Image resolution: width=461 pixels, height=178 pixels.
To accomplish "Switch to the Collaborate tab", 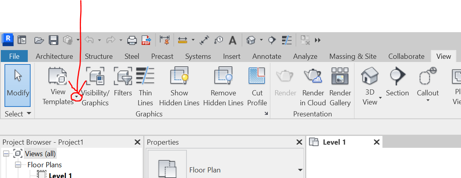I will [x=406, y=56].
